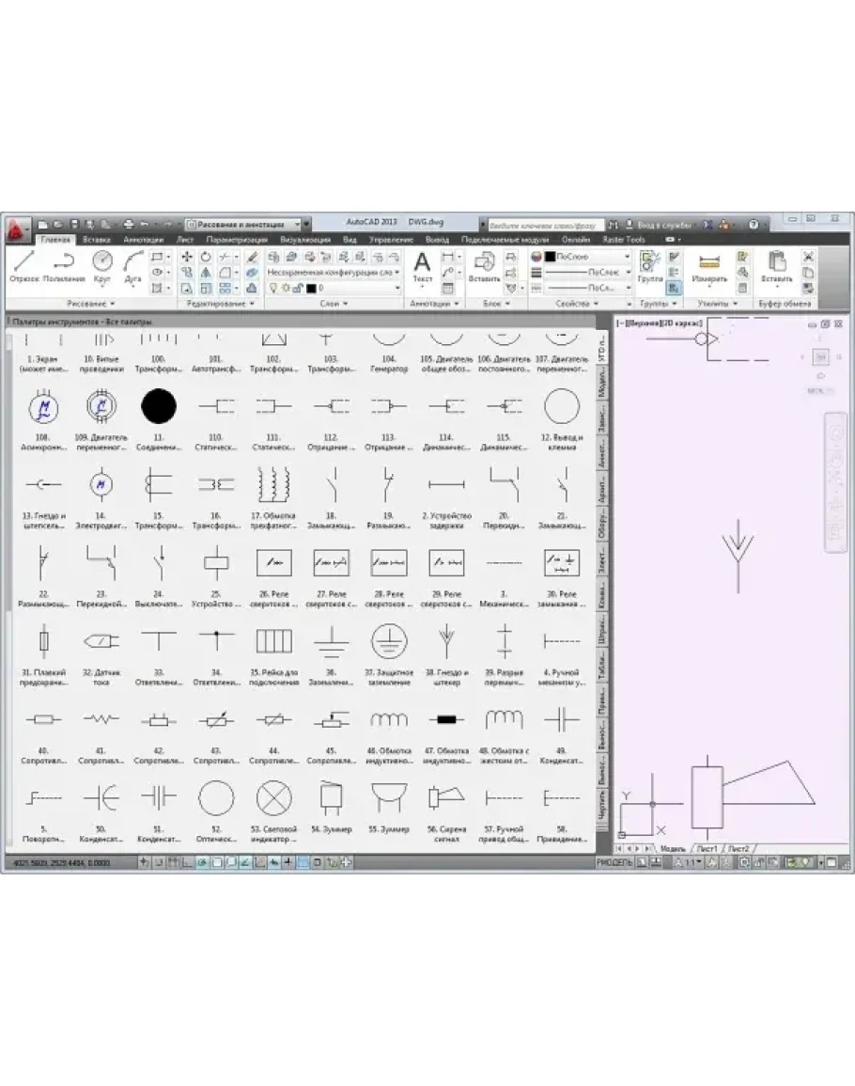Viewport: 855px width, 1086px height.
Task: Select the Отрезок (Line) tool
Action: pyautogui.click(x=24, y=265)
